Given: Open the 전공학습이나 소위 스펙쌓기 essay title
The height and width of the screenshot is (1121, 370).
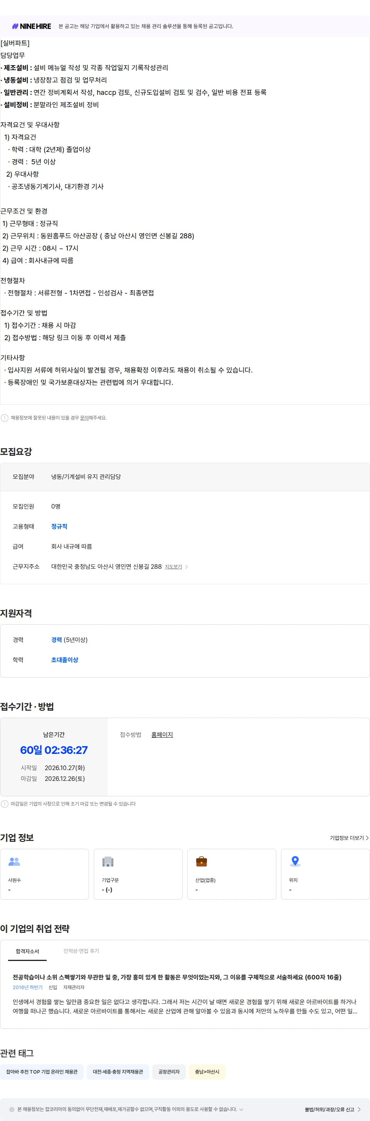Looking at the screenshot, I should coord(177,977).
